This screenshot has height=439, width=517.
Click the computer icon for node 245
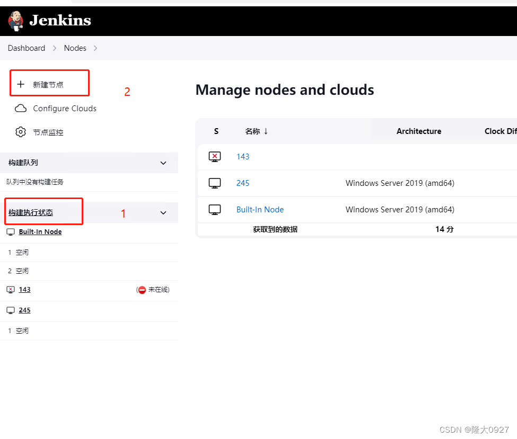coord(214,183)
